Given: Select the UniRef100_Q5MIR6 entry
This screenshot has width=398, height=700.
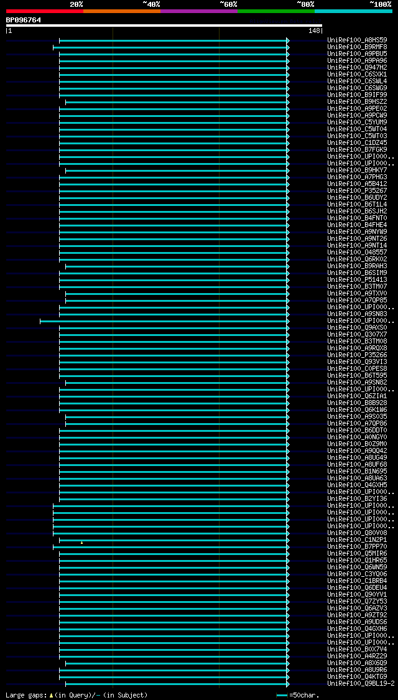Looking at the screenshot, I should (x=357, y=554).
